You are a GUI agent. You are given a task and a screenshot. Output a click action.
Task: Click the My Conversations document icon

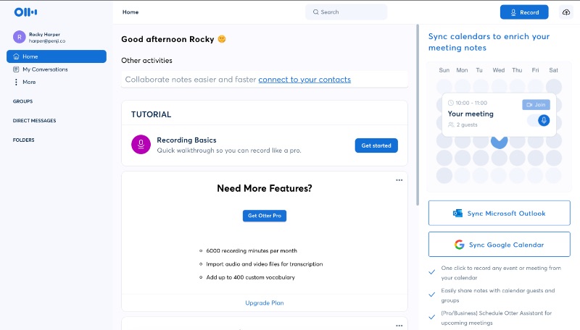pyautogui.click(x=16, y=69)
